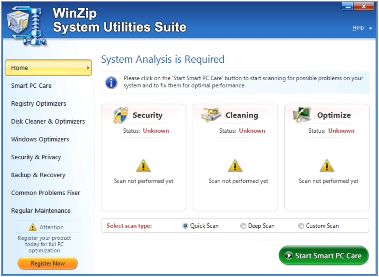Minimize the WinZip window
Image resolution: width=379 pixels, height=277 pixels.
[347, 7]
